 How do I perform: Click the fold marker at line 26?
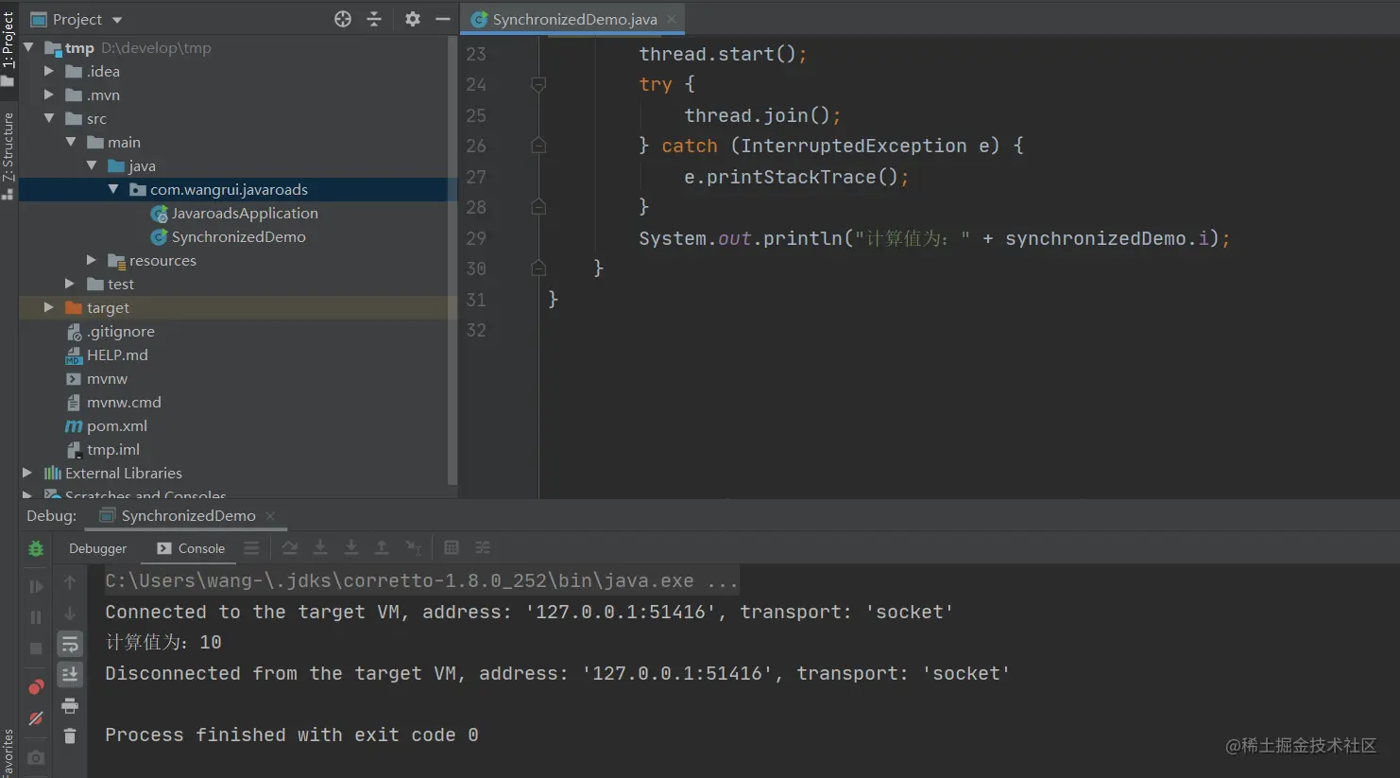coord(538,146)
